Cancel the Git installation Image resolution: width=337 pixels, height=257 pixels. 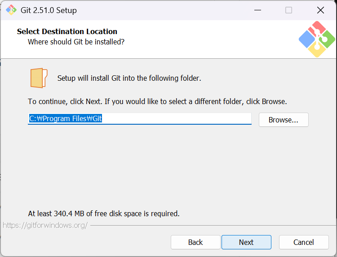303,242
